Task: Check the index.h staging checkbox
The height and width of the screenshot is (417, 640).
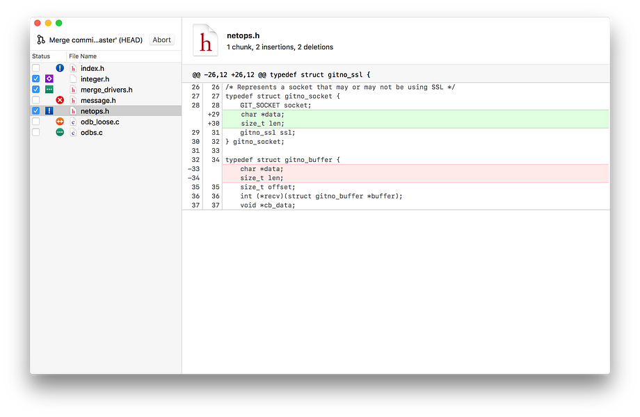Action: [x=36, y=68]
